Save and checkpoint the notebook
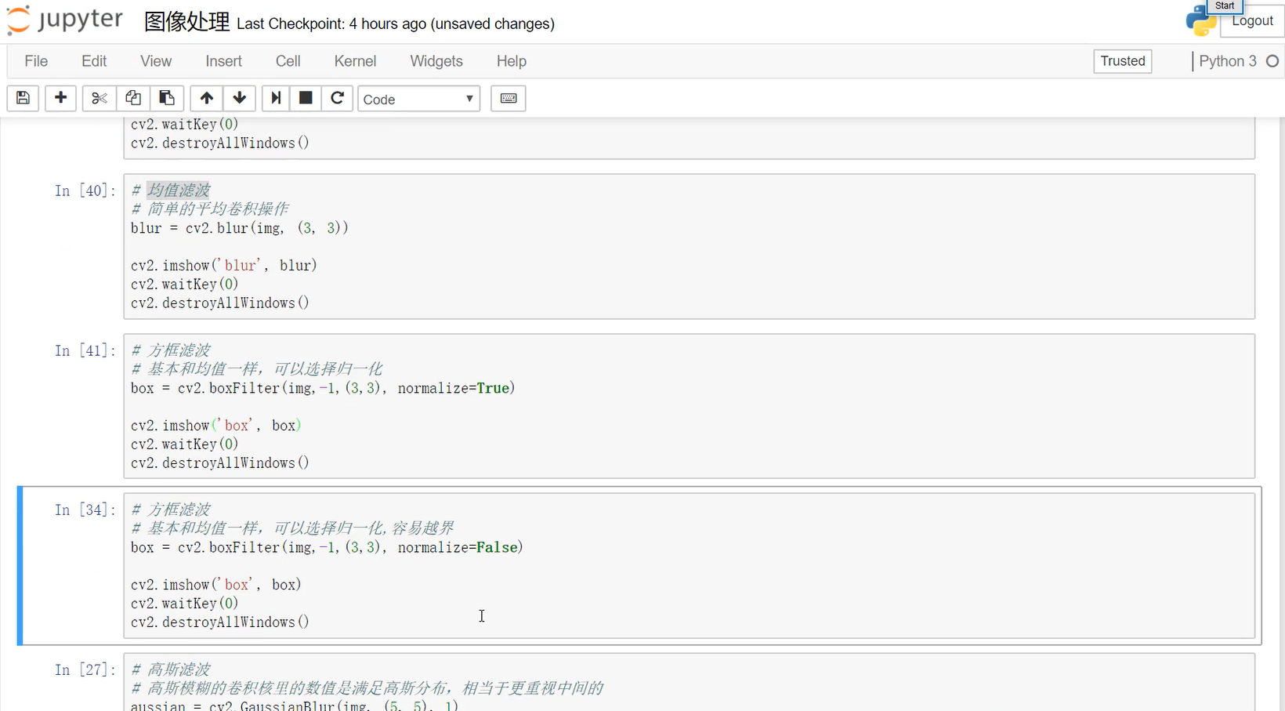The image size is (1285, 711). (x=23, y=98)
